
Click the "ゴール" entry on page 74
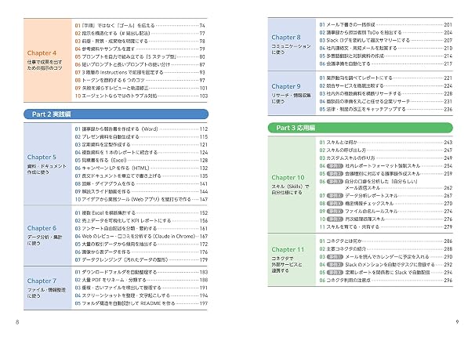tap(140, 25)
